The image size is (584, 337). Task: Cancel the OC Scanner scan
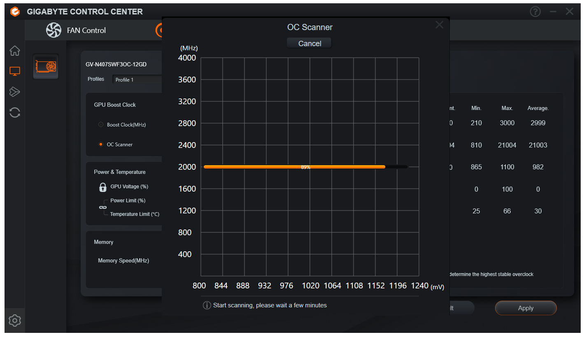[x=309, y=43]
